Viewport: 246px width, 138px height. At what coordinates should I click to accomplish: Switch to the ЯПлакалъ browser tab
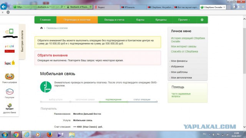[133, 7]
